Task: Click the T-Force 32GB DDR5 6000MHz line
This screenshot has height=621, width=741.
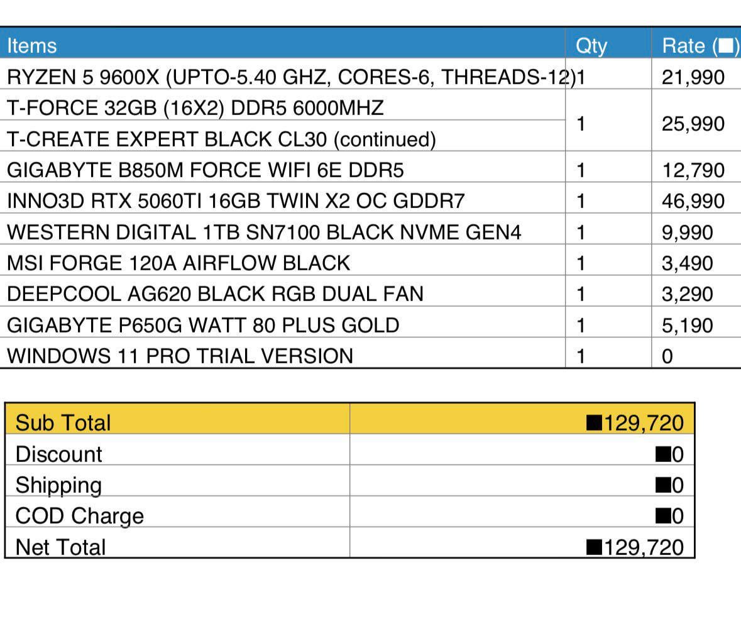Action: [x=195, y=108]
